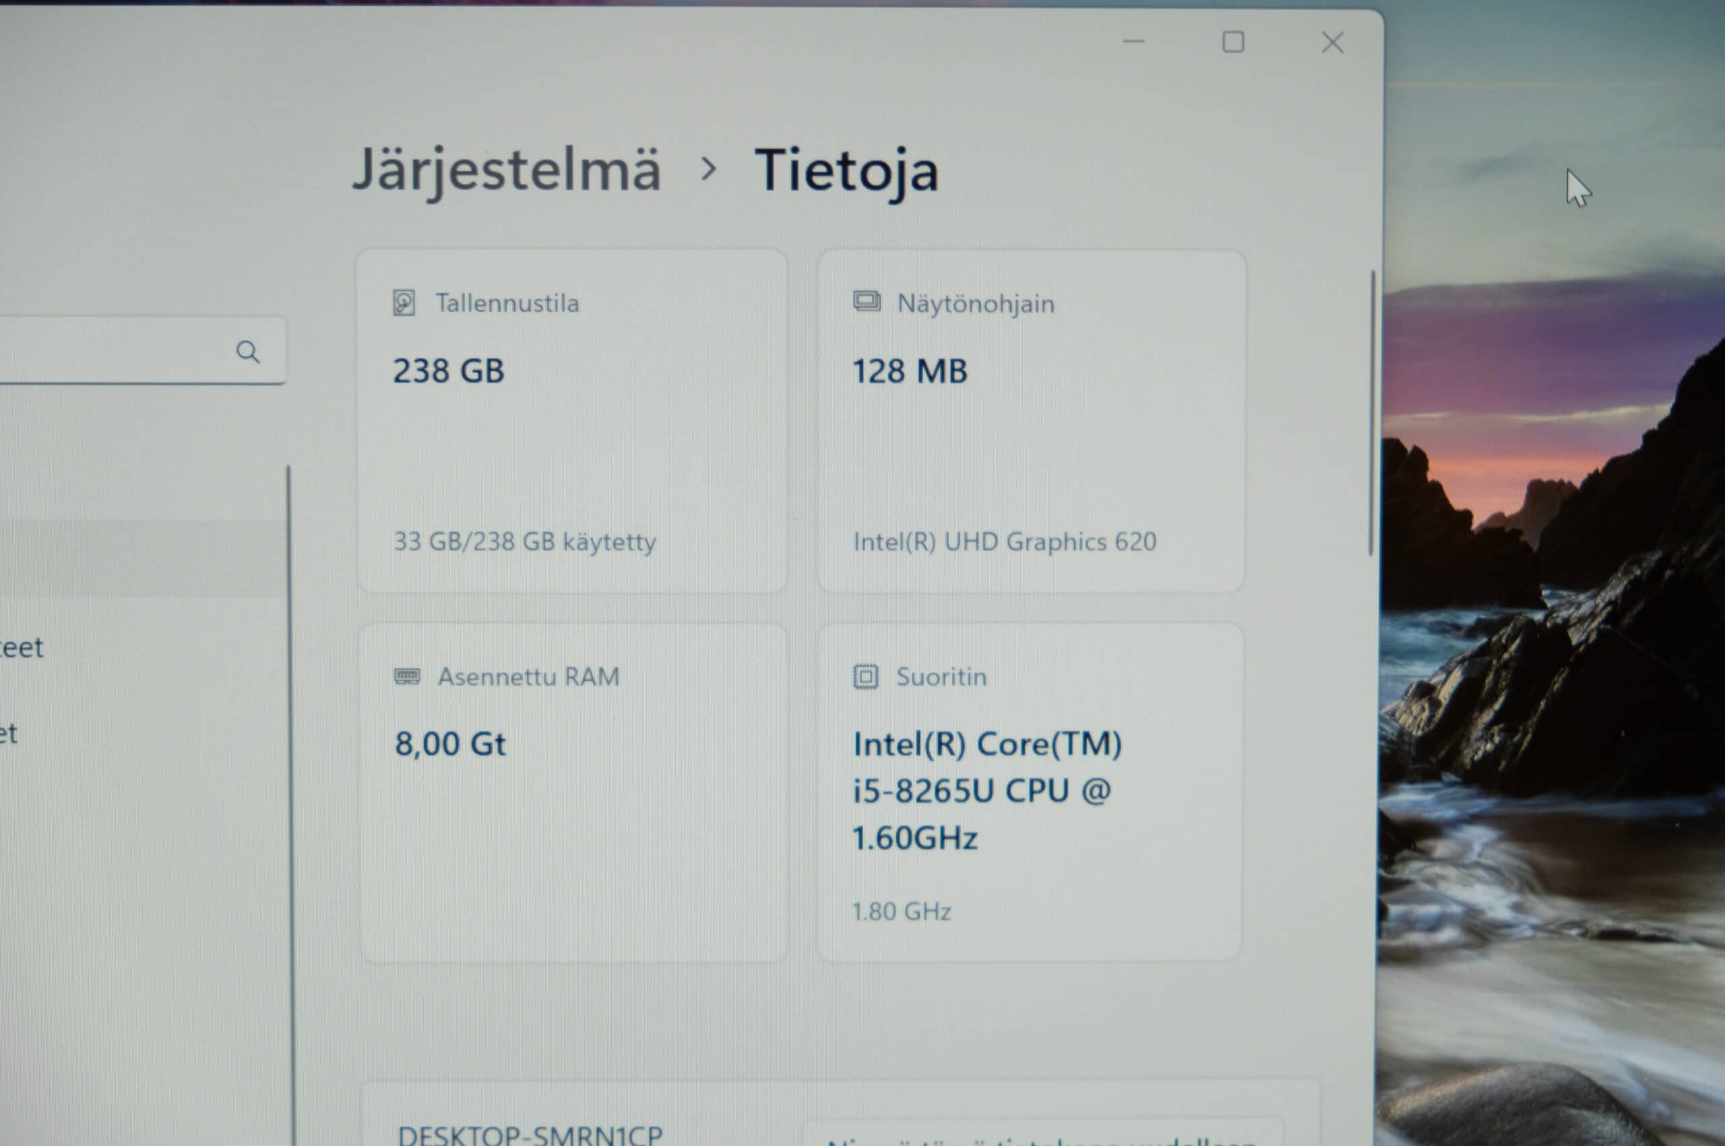
Task: Open the Suoritin i5-8265U card
Action: point(1030,793)
